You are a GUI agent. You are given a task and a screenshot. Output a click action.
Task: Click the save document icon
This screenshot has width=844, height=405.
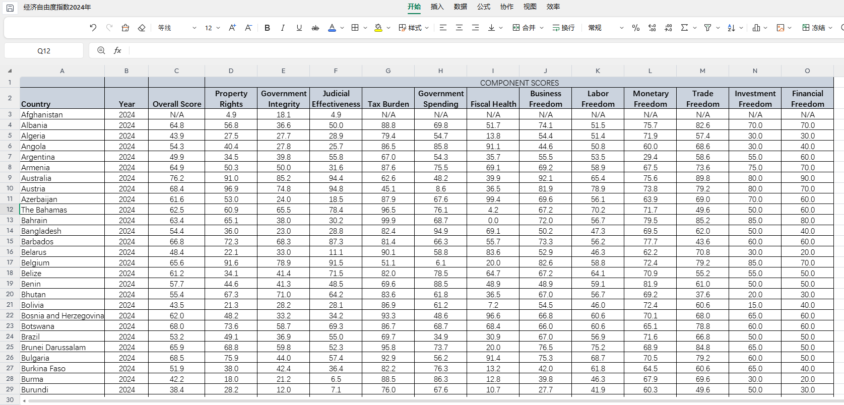coord(10,8)
